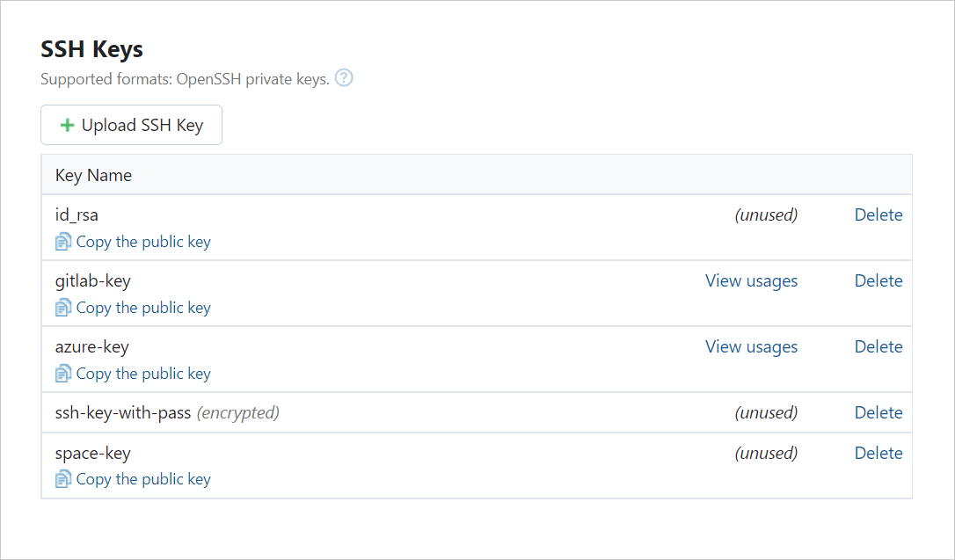The width and height of the screenshot is (955, 560).
Task: Copy the public key of azure-key
Action: tap(143, 373)
